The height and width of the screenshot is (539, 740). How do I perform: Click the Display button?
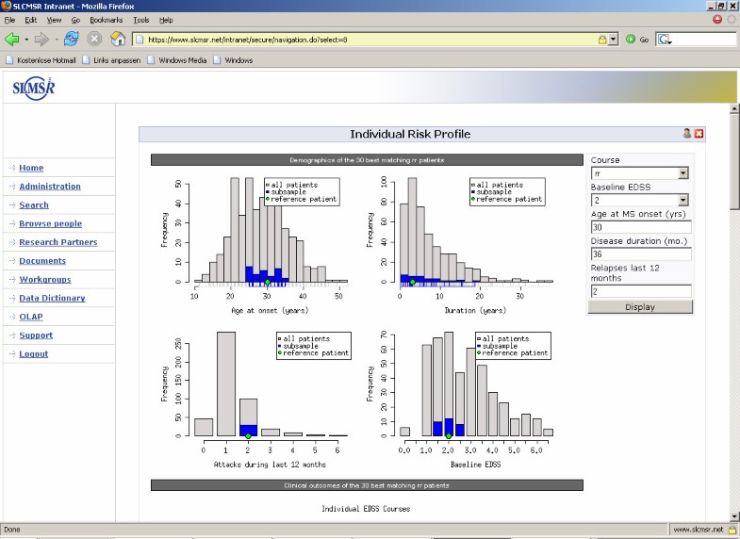(640, 307)
